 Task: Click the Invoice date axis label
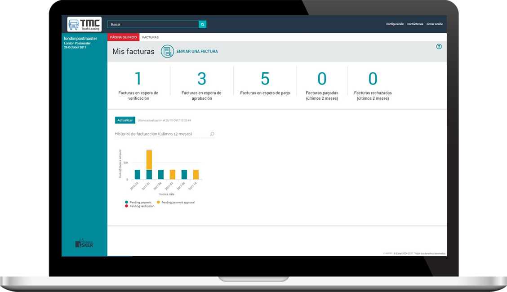coord(167,194)
